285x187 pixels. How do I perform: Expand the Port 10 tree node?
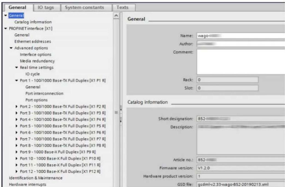coord(17,159)
